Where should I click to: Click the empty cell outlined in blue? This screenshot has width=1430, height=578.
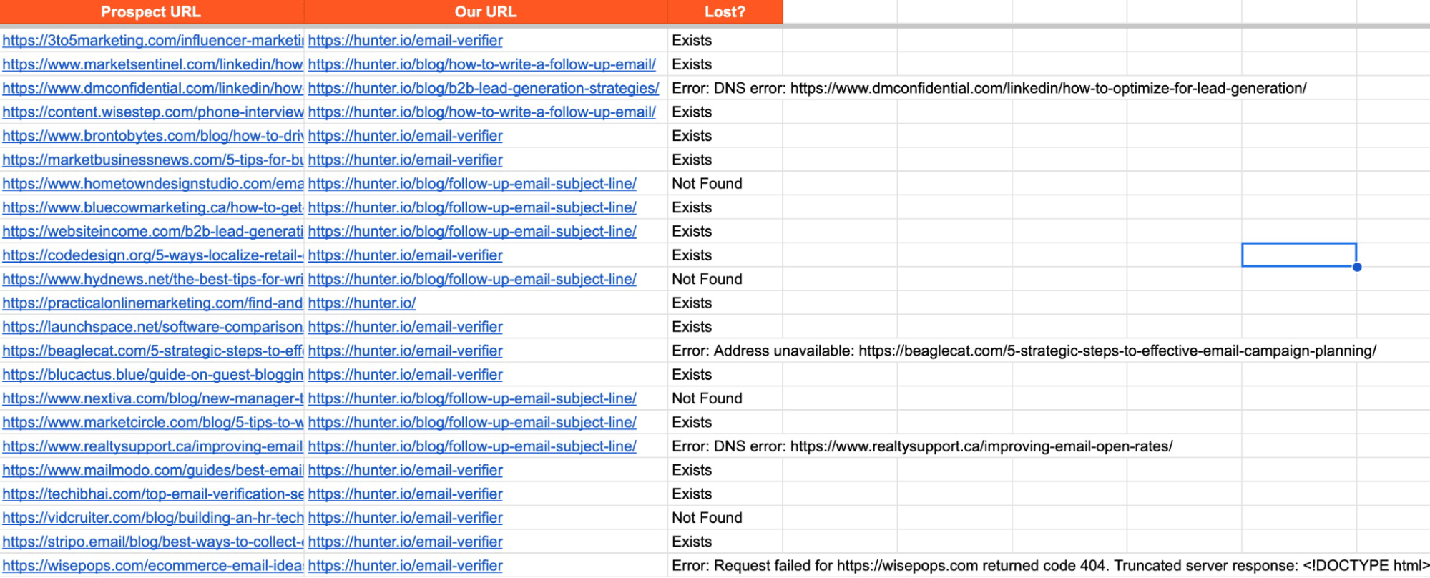tap(1298, 255)
